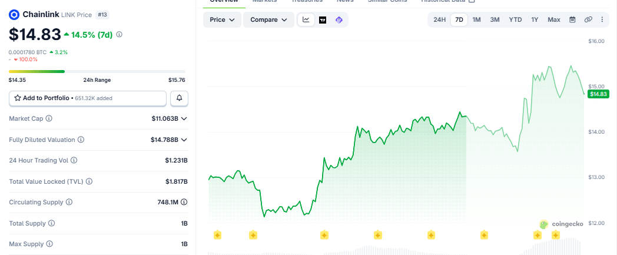The image size is (617, 255).
Task: Click the price alert bell icon
Action: click(180, 98)
